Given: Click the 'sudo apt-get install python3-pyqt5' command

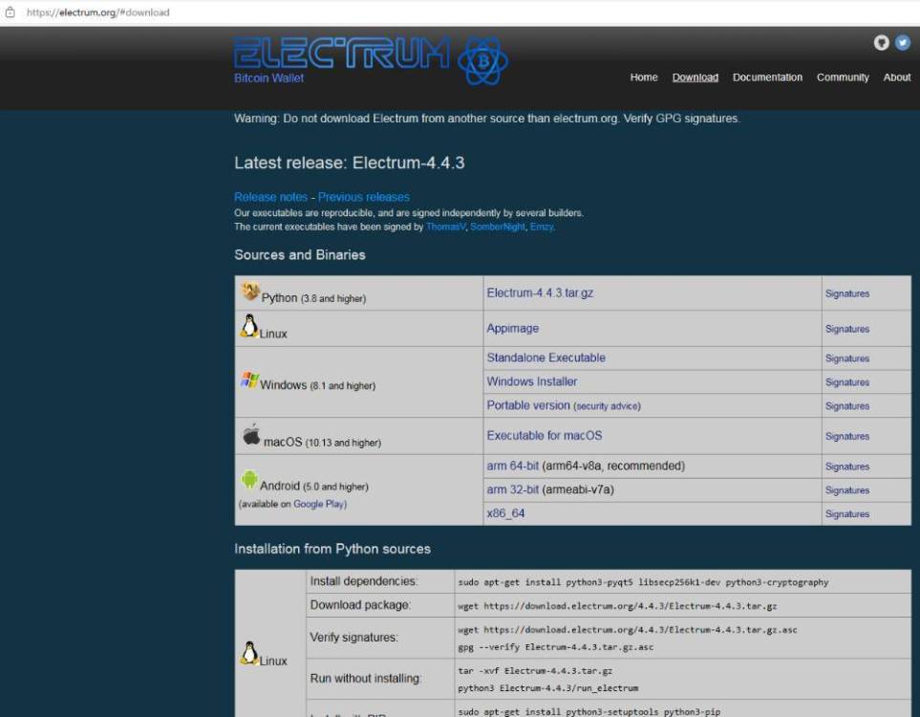Looking at the screenshot, I should [643, 582].
